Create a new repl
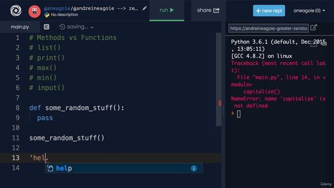 pyautogui.click(x=269, y=10)
